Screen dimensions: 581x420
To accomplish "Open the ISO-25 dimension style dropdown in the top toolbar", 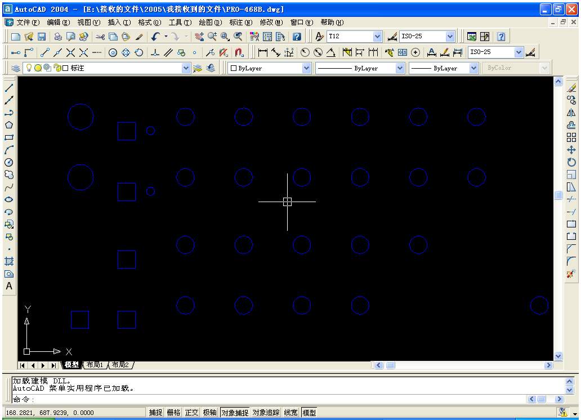I will (x=450, y=37).
